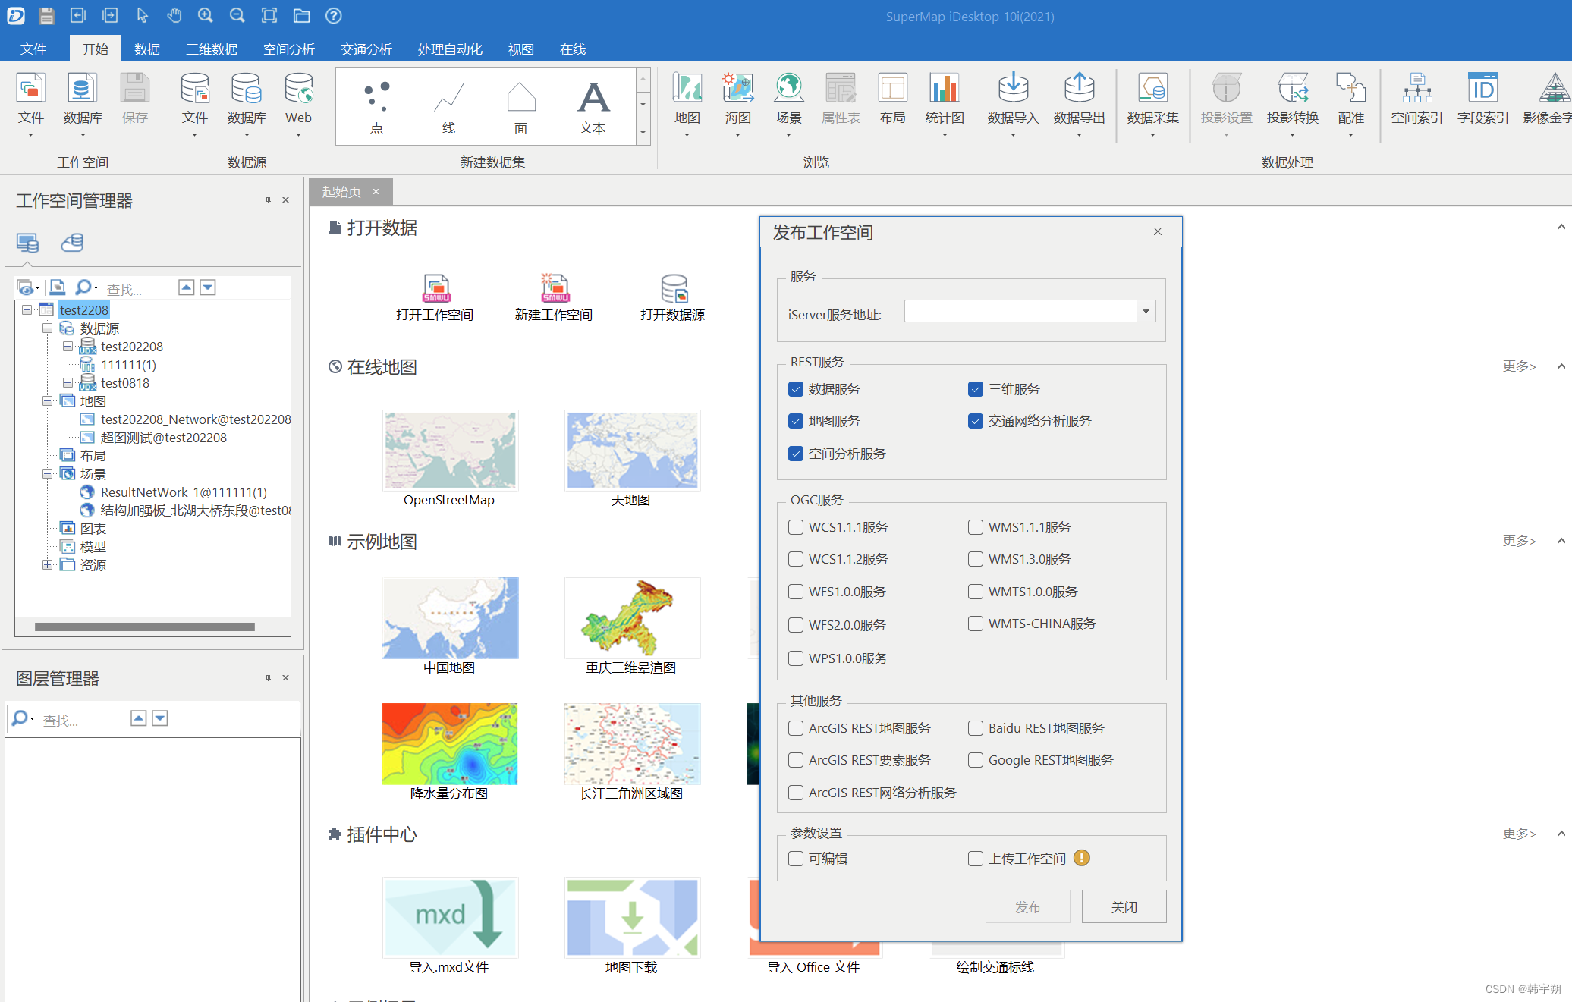
Task: Uncheck the 地图服务 checkbox
Action: click(x=796, y=421)
